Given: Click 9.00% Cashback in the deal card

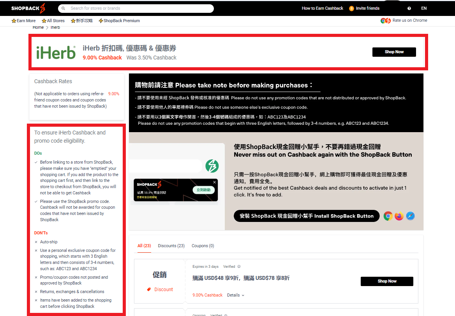Looking at the screenshot, I should [208, 295].
